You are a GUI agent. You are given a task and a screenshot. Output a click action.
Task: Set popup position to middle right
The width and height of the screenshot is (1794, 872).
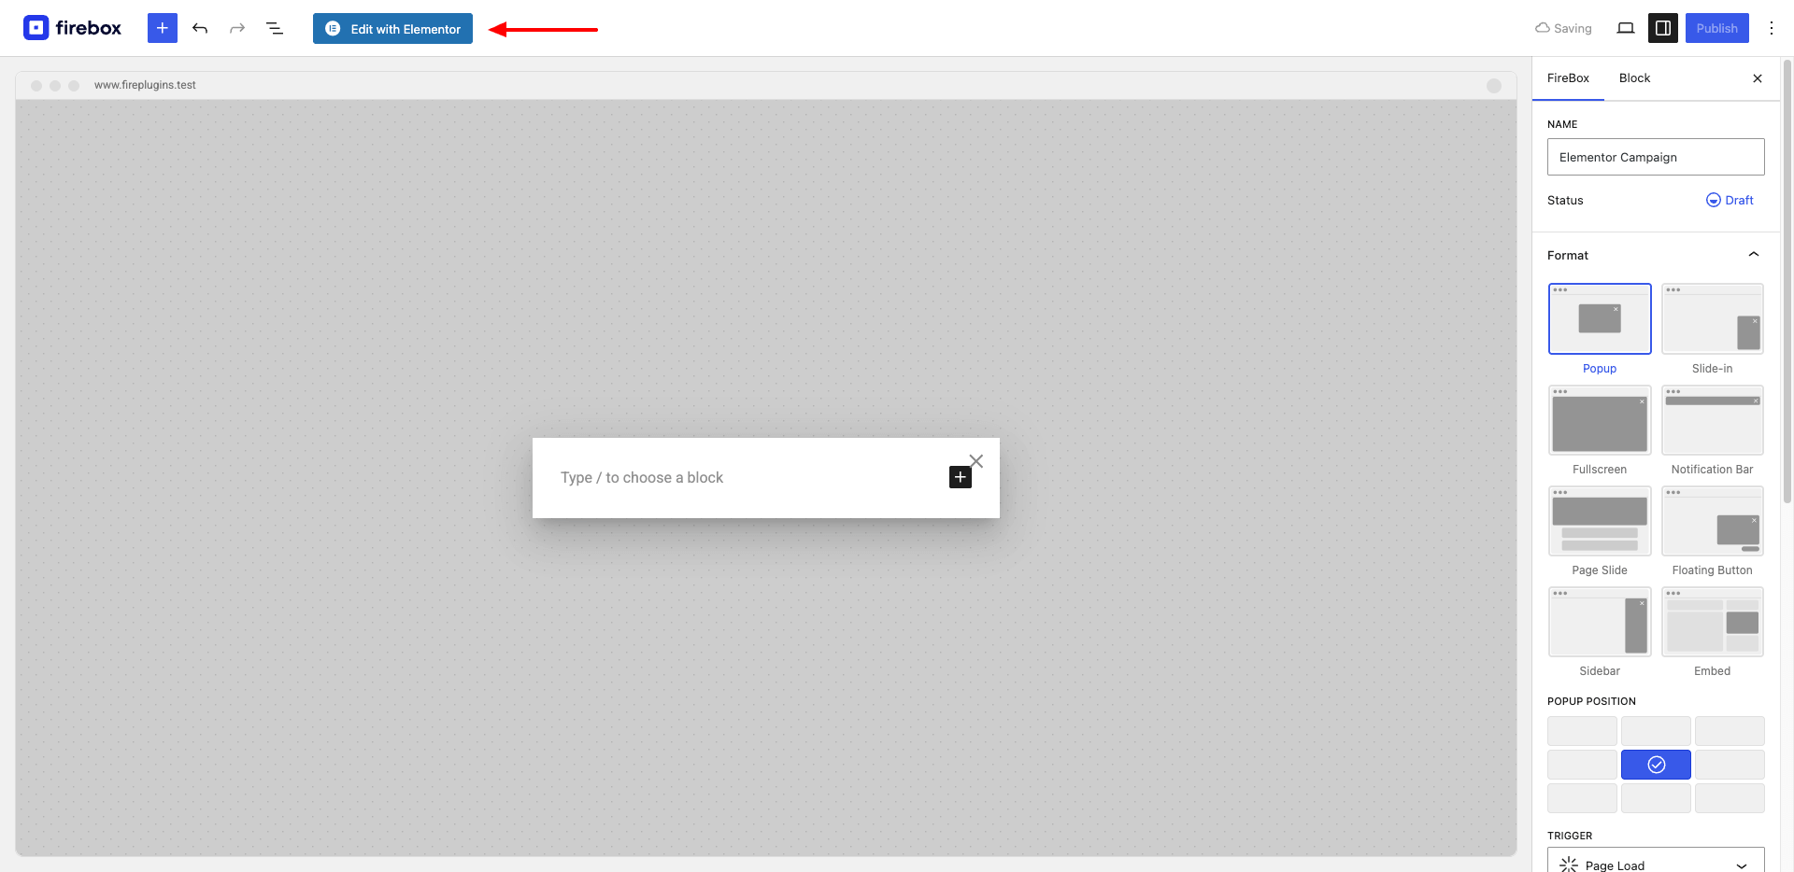click(1730, 765)
